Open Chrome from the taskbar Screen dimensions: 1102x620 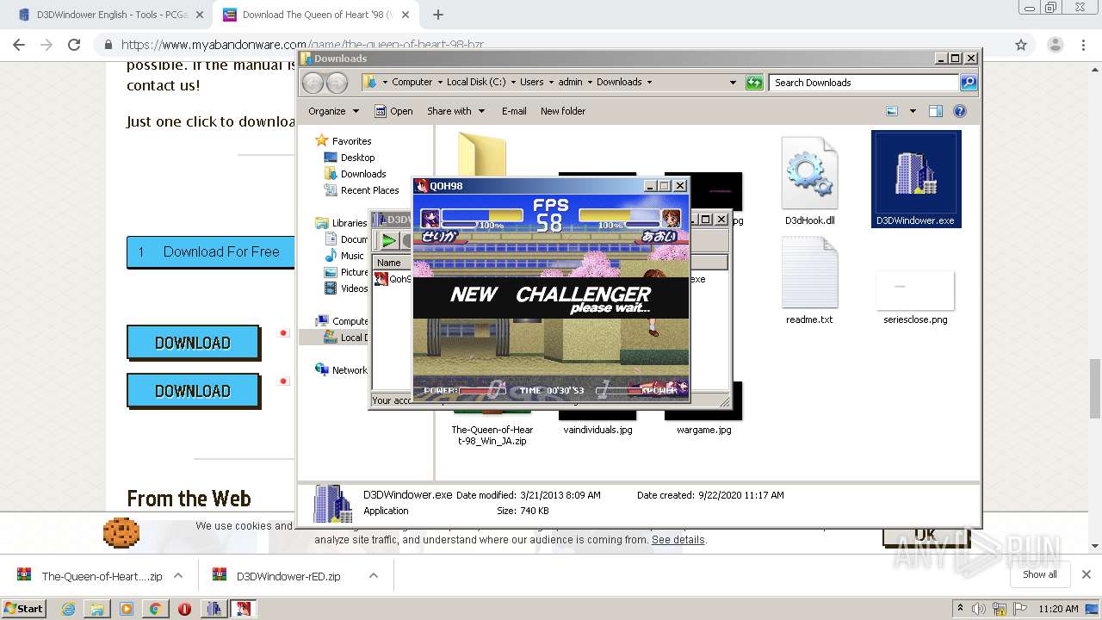point(155,609)
